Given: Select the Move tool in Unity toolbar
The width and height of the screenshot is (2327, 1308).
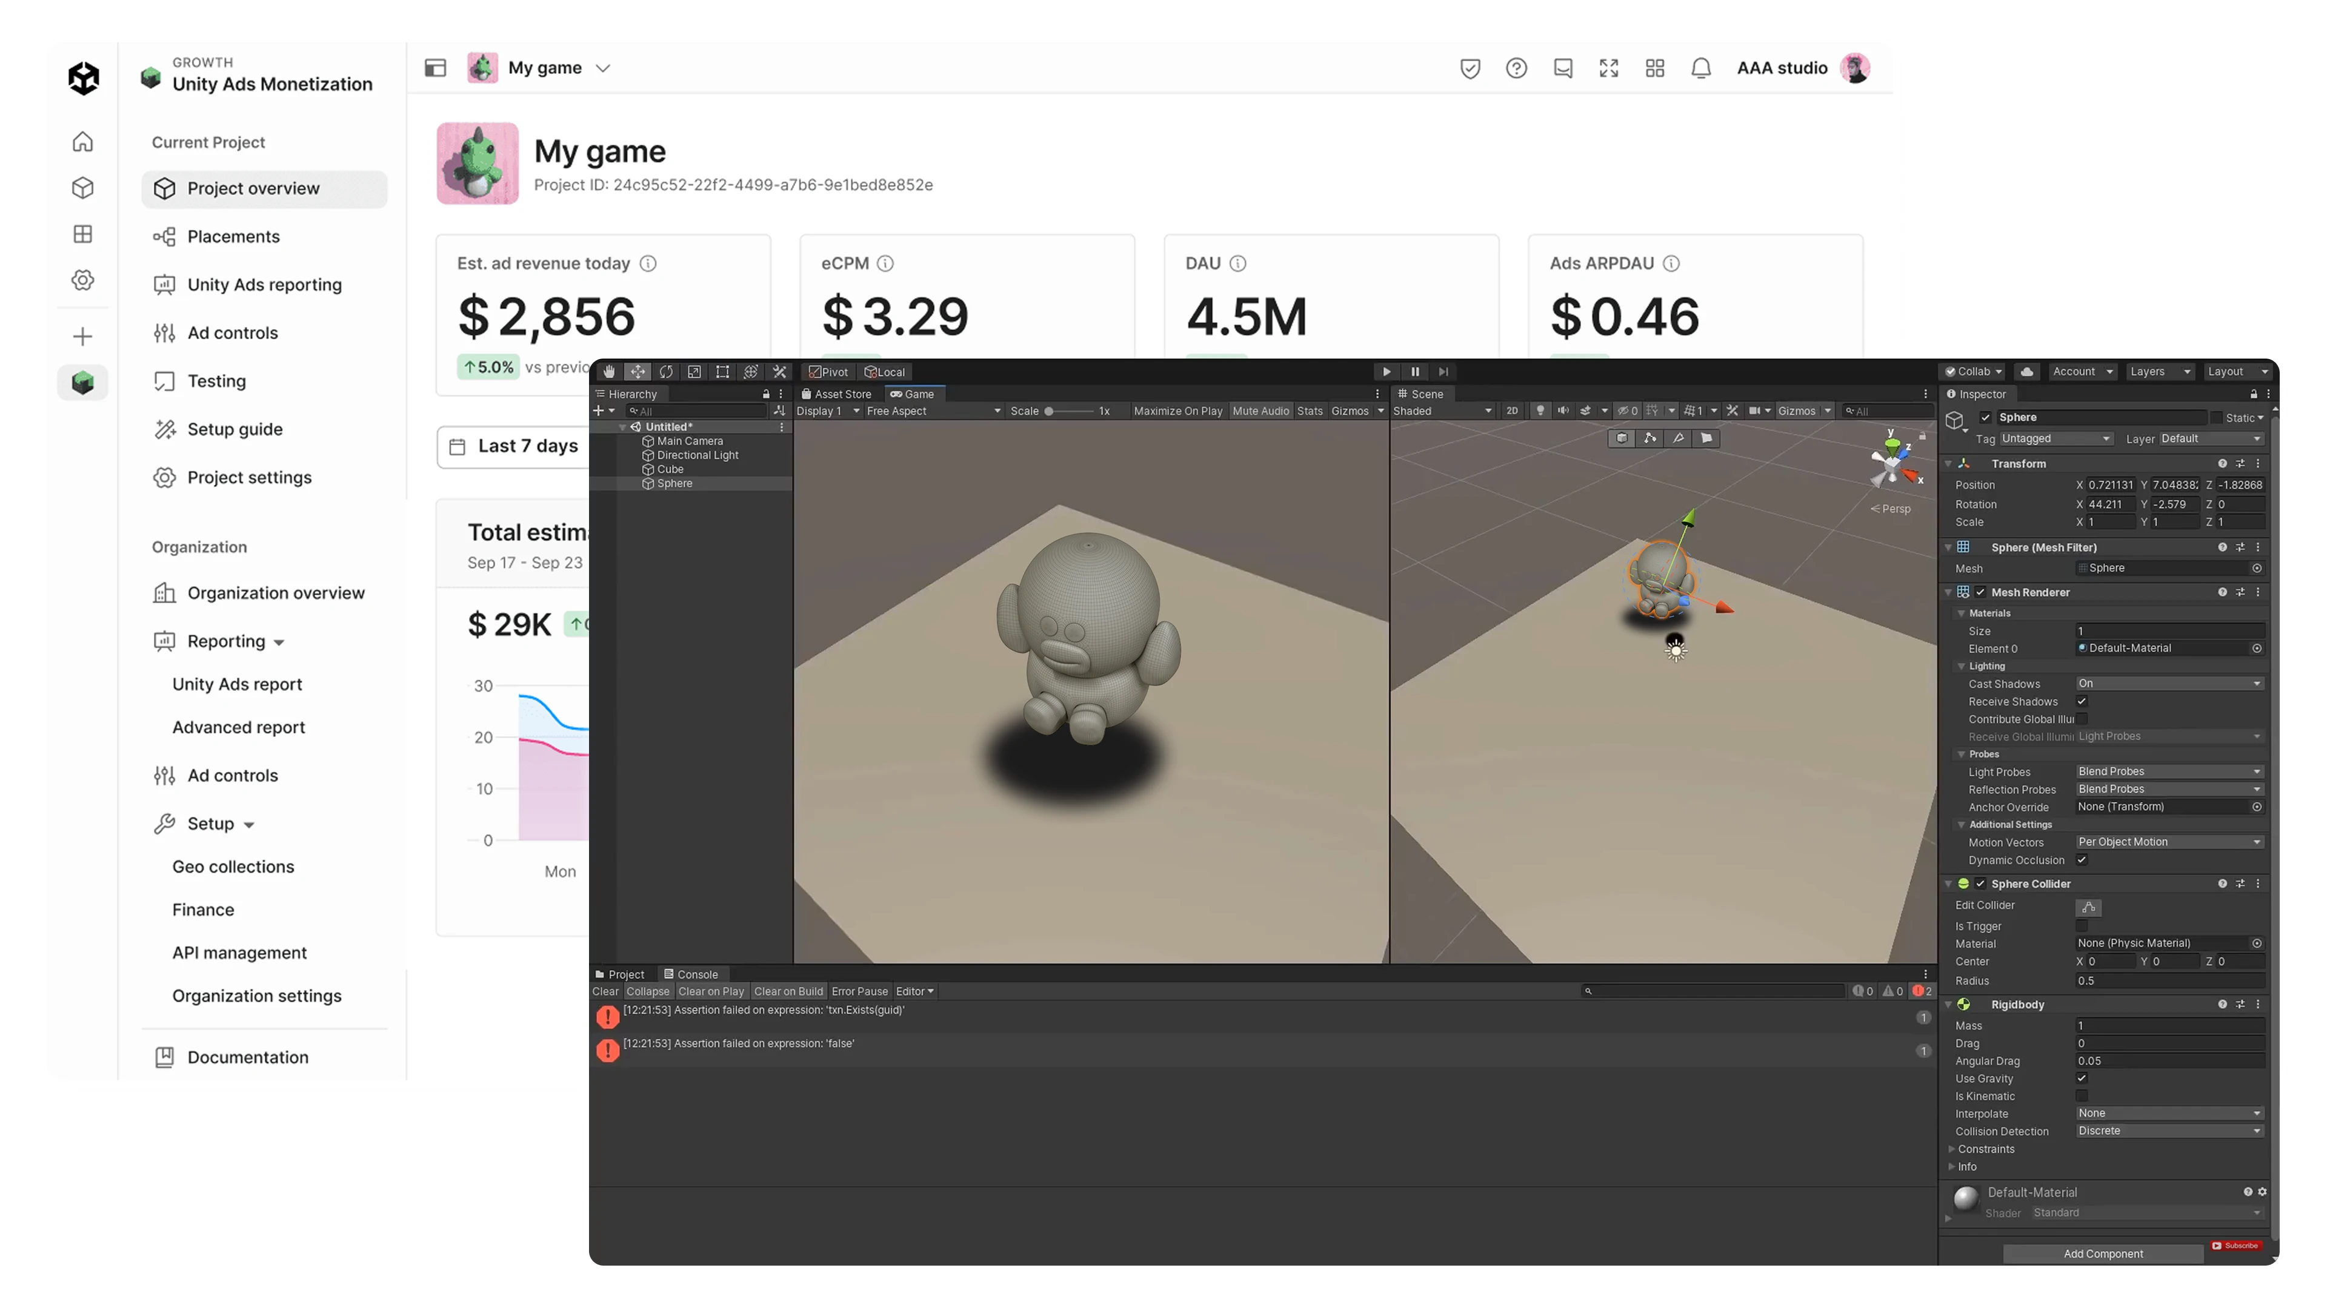Looking at the screenshot, I should pyautogui.click(x=638, y=371).
